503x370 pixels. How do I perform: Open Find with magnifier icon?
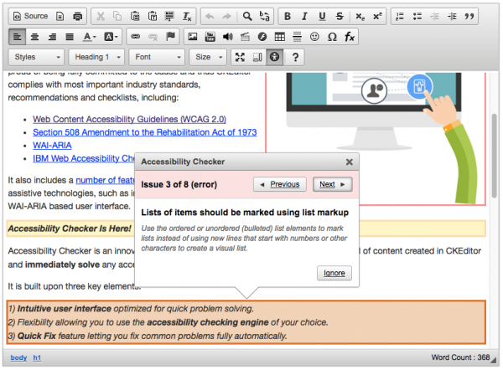pos(247,16)
